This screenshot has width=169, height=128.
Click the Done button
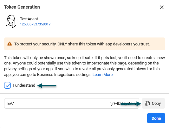(156, 118)
